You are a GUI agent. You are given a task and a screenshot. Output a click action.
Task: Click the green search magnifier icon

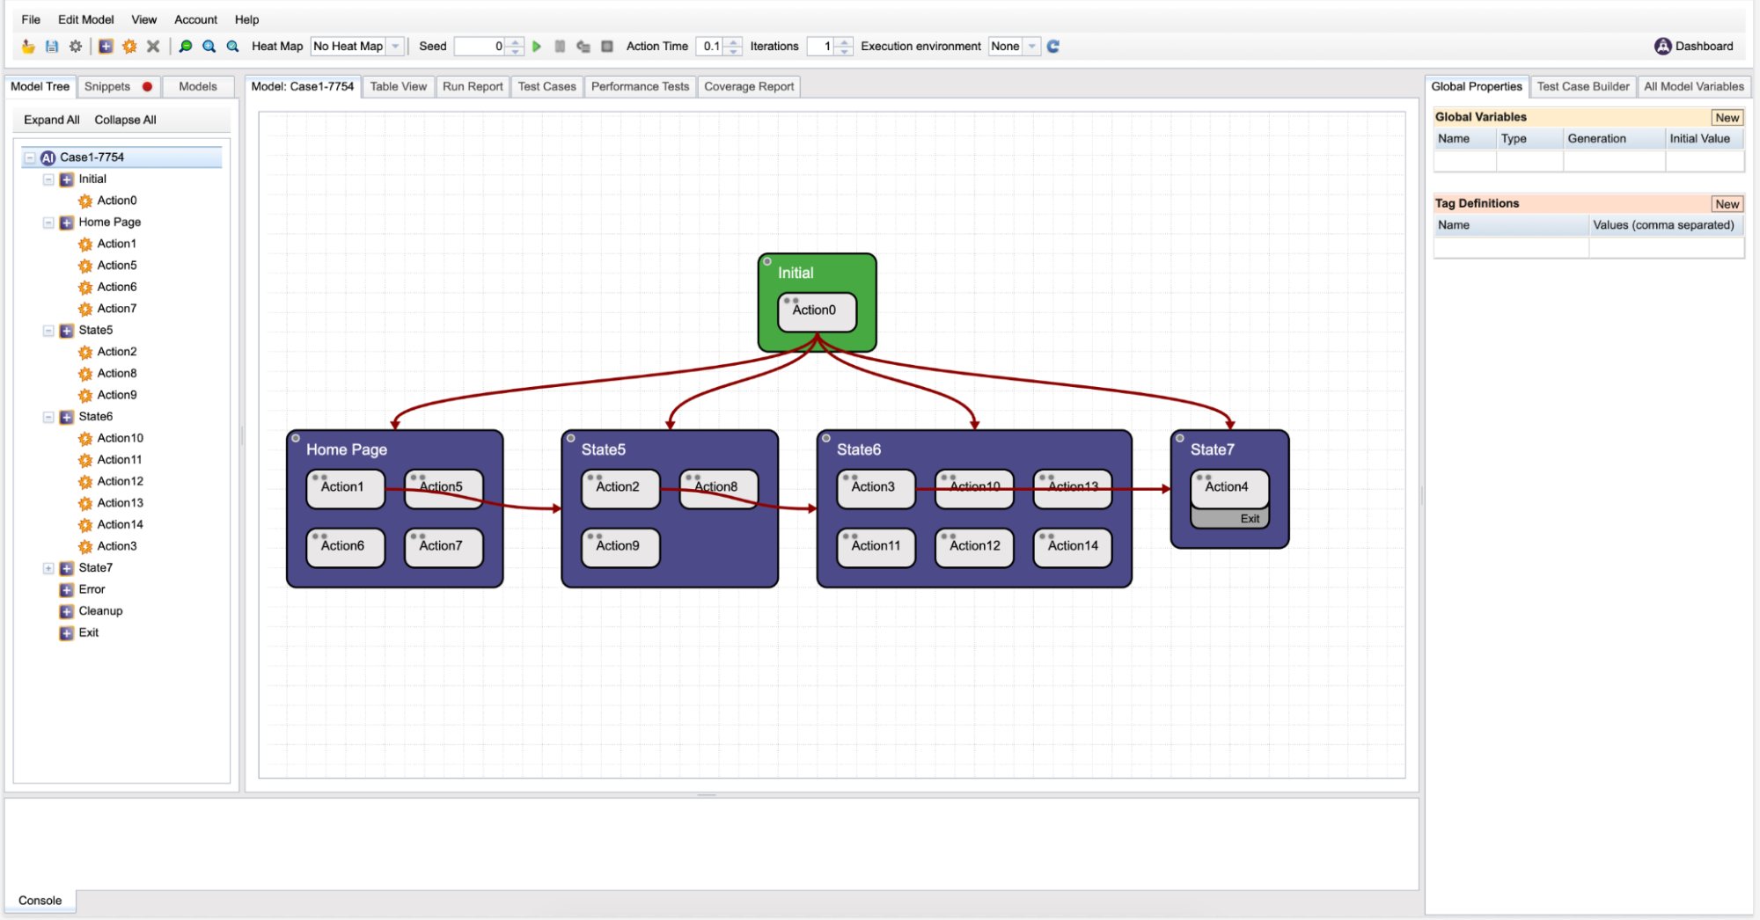(x=186, y=47)
